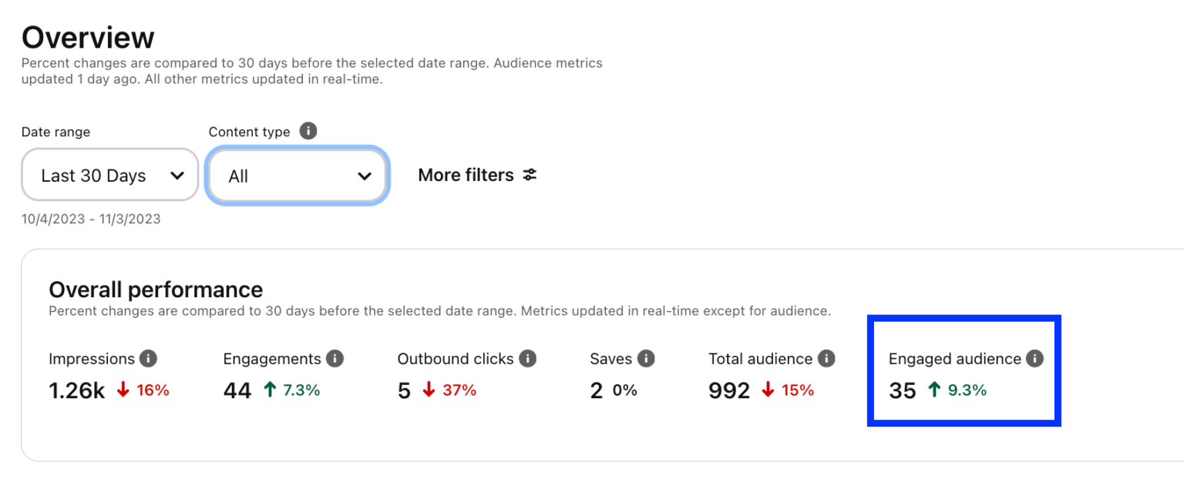
Task: Click the Total audience value 992
Action: (728, 390)
